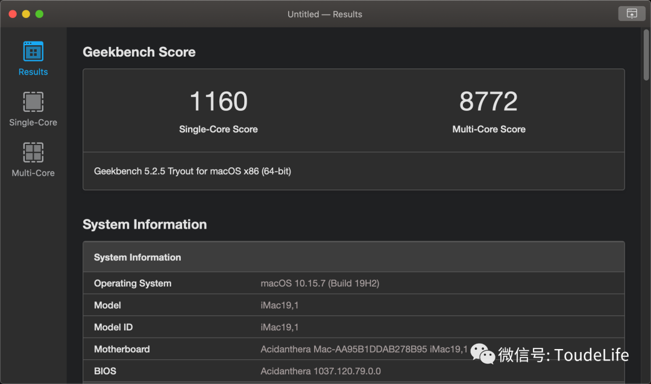Open the Single-Core sidebar section
Image resolution: width=651 pixels, height=384 pixels.
click(x=33, y=109)
